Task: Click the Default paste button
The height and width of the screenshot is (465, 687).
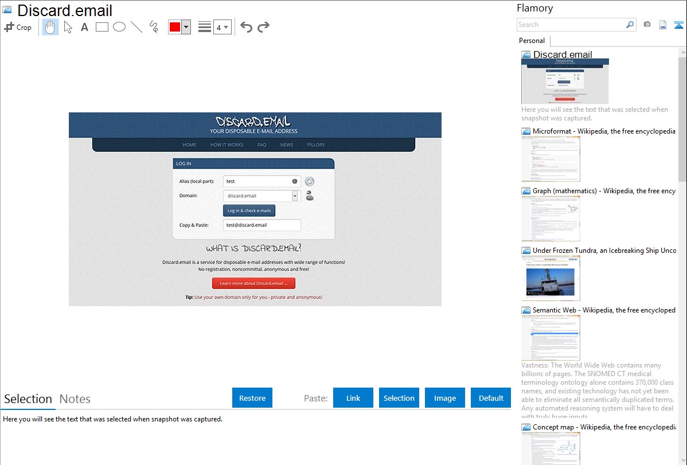Action: click(x=491, y=398)
